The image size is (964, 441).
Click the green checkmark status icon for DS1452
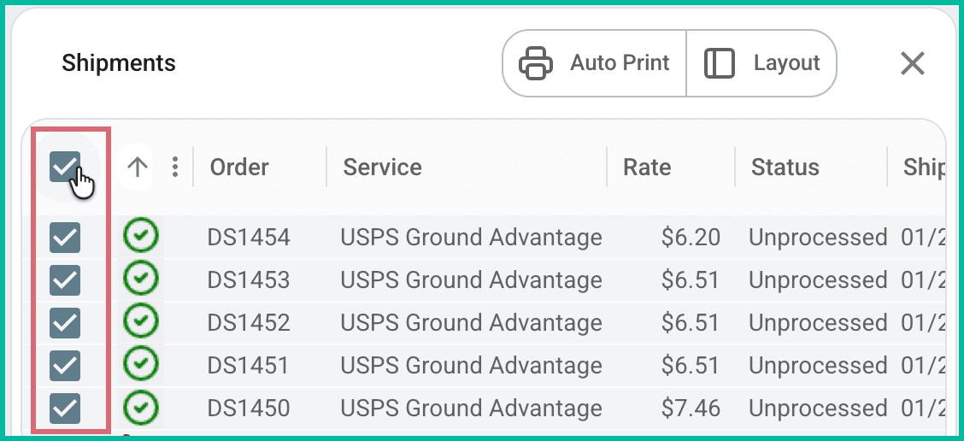coord(141,320)
